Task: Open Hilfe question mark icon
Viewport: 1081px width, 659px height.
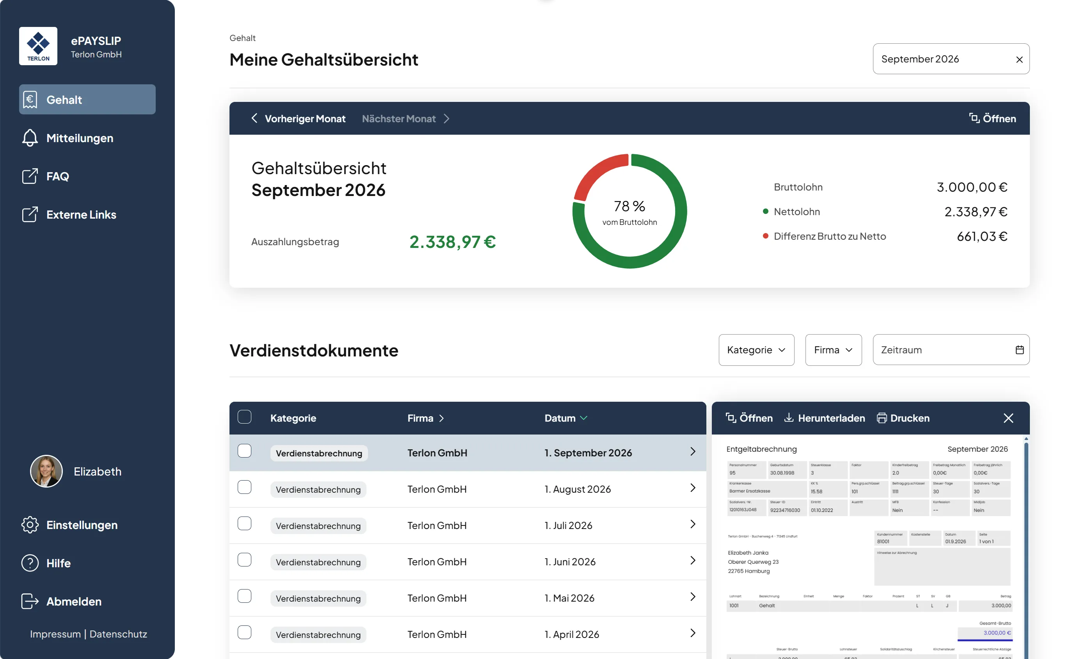Action: 30,563
